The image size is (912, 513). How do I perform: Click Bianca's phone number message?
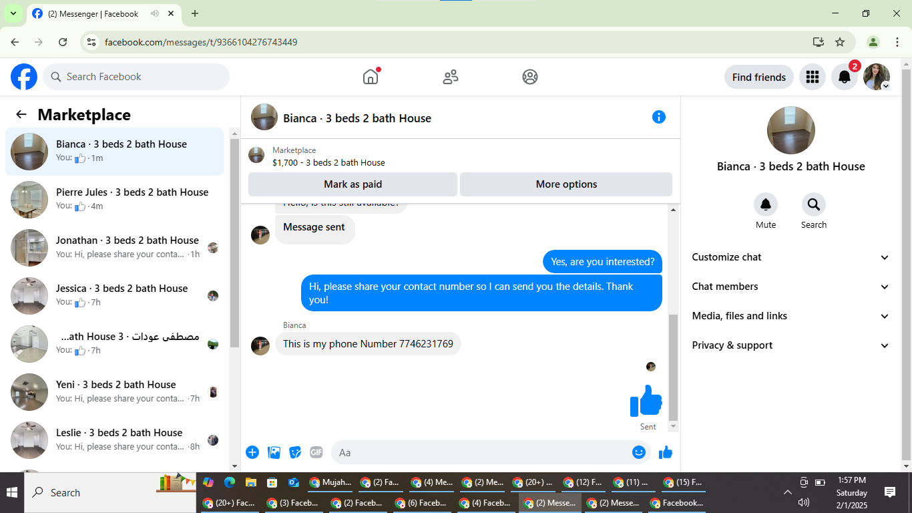point(368,344)
